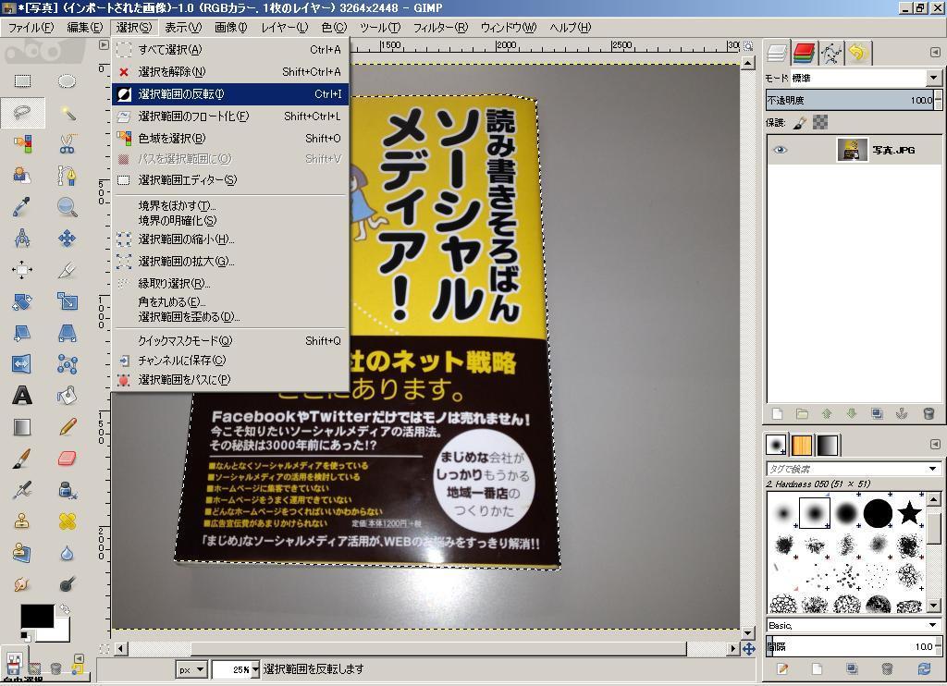The height and width of the screenshot is (686, 947).
Task: Activate the Pencil tool
Action: [67, 427]
